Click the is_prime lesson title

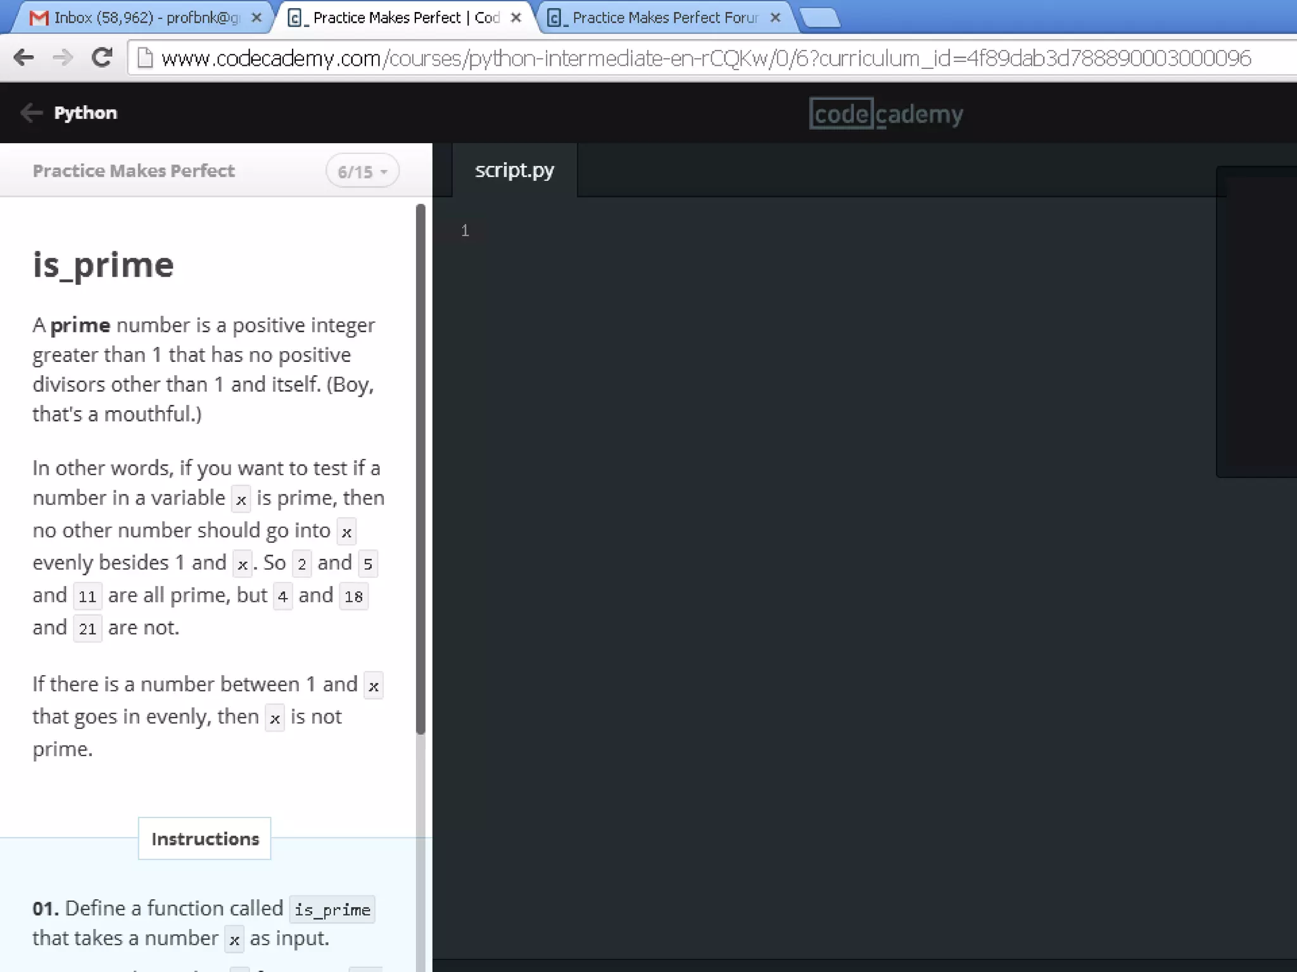click(103, 265)
